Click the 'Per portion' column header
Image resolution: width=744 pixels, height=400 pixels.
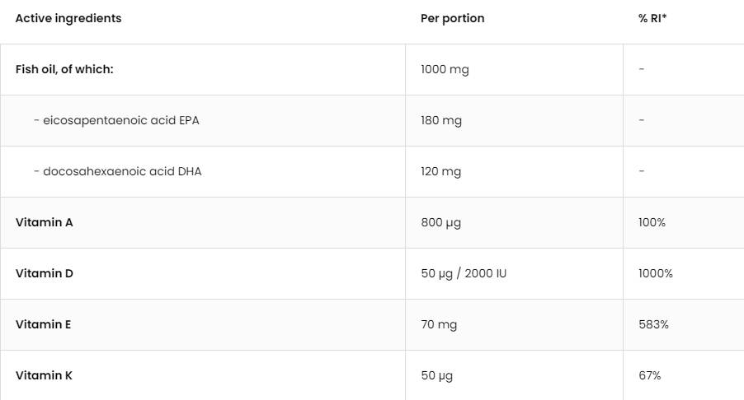(452, 19)
